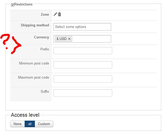Click the Currency row label
Screen dimensions: 167x135
coord(41,37)
